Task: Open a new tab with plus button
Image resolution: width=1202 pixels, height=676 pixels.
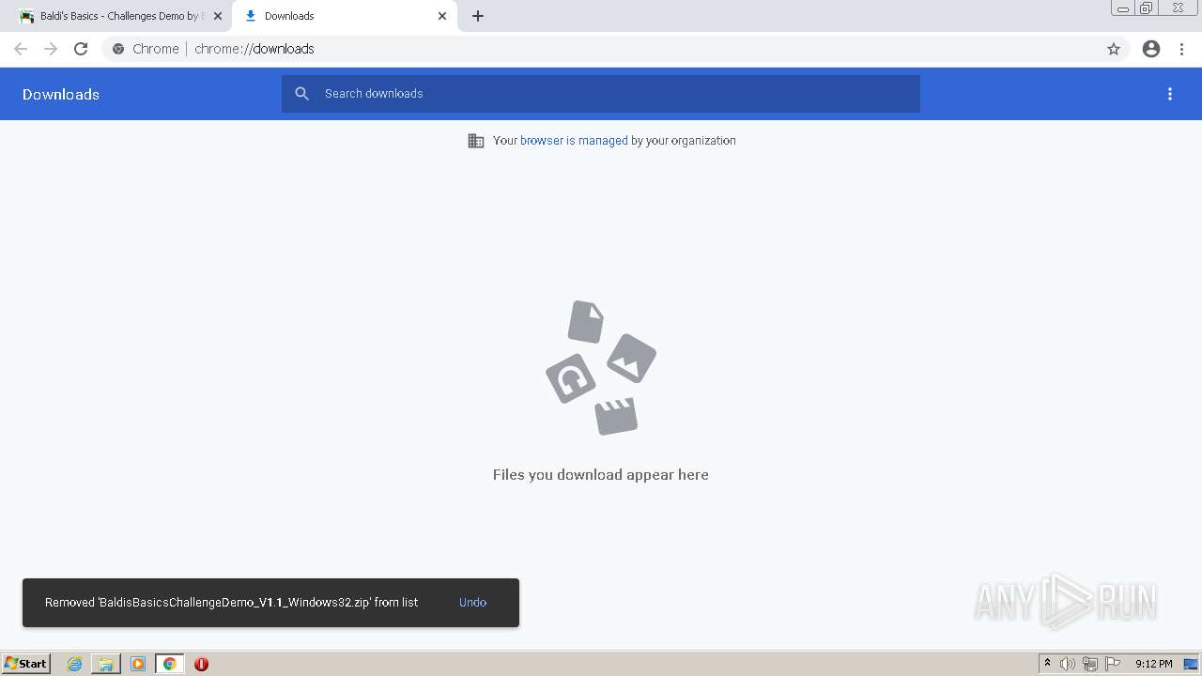Action: tap(478, 16)
